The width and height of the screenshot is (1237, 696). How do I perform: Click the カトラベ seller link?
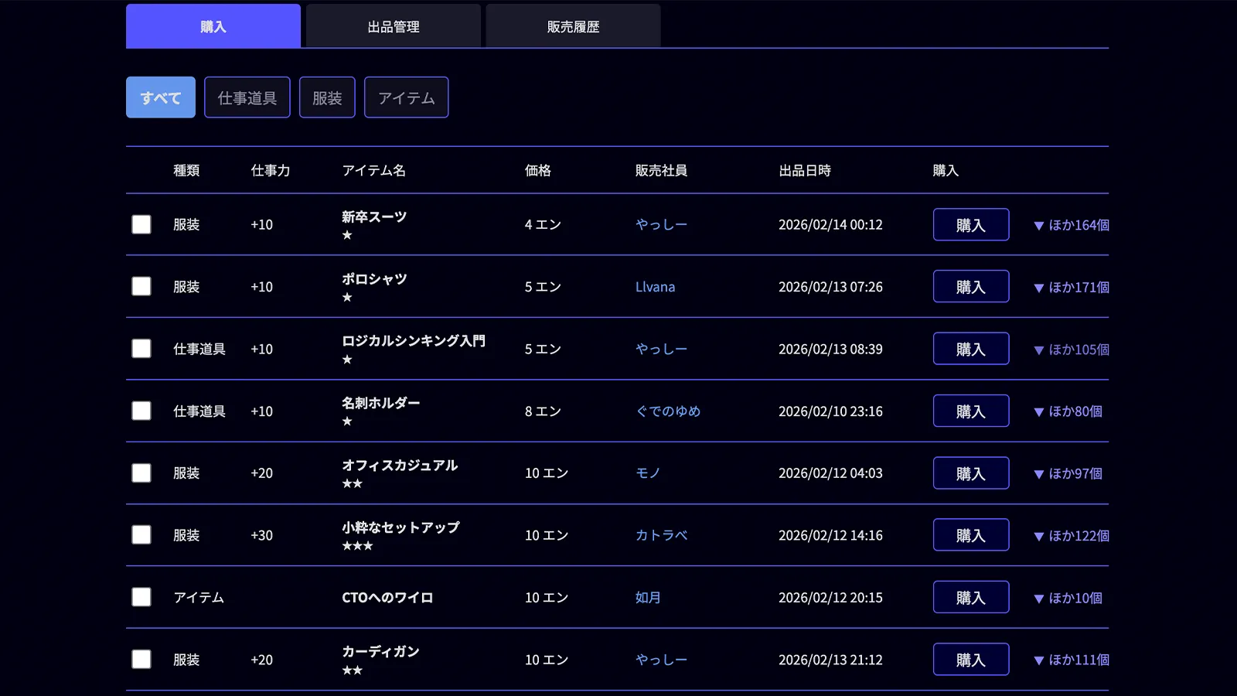[x=663, y=534]
